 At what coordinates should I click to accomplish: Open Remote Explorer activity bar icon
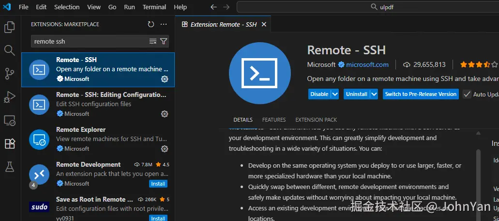[x=9, y=120]
